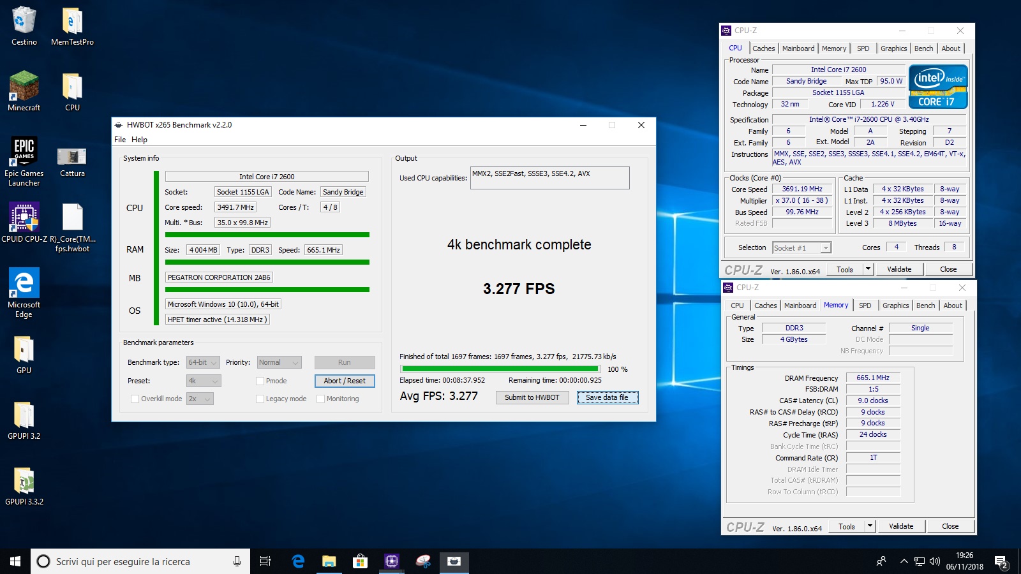1021x574 pixels.
Task: Open the CPU desktop folder
Action: click(72, 91)
